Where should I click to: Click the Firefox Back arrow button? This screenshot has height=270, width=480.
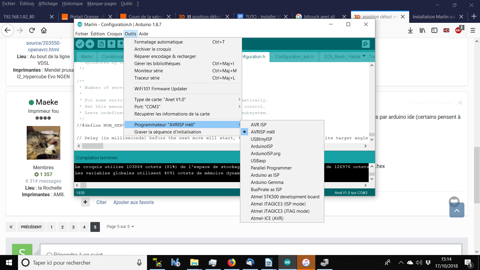(7, 30)
